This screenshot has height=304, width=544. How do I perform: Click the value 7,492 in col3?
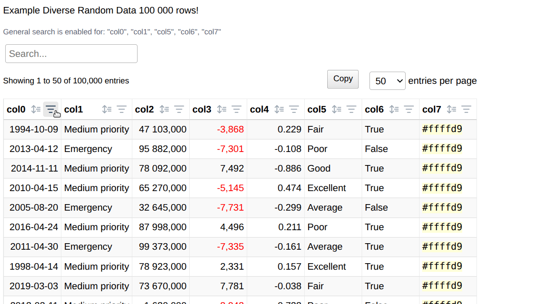click(x=232, y=168)
